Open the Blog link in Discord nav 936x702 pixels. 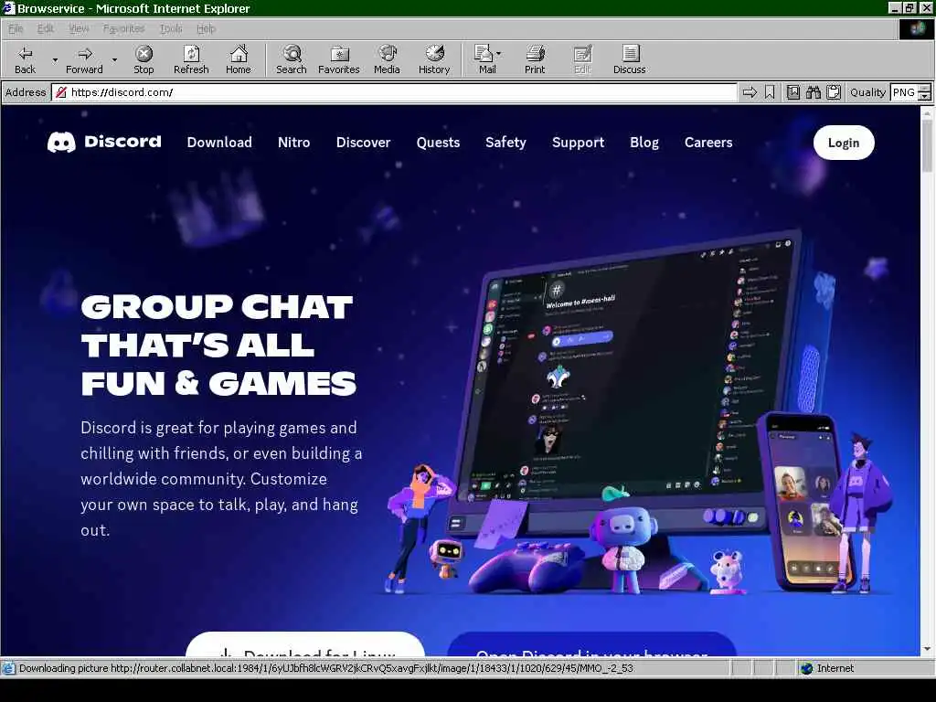(x=644, y=142)
